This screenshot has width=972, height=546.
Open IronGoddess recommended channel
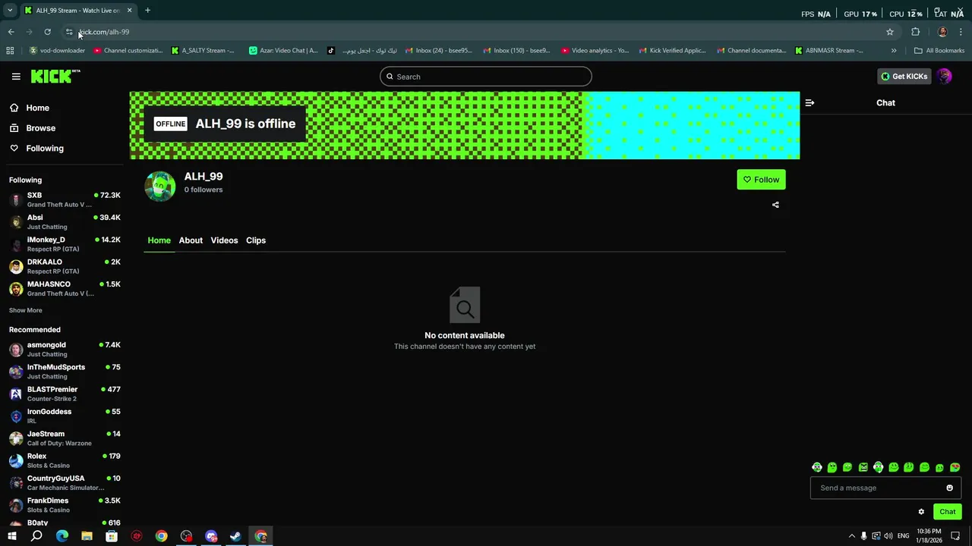coord(65,416)
